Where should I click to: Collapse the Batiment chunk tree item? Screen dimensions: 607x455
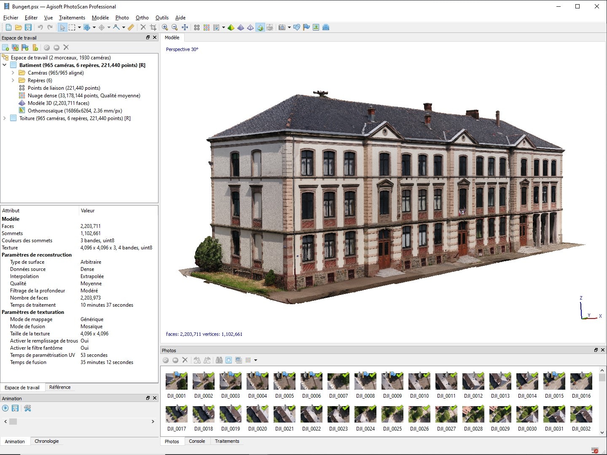coord(5,65)
